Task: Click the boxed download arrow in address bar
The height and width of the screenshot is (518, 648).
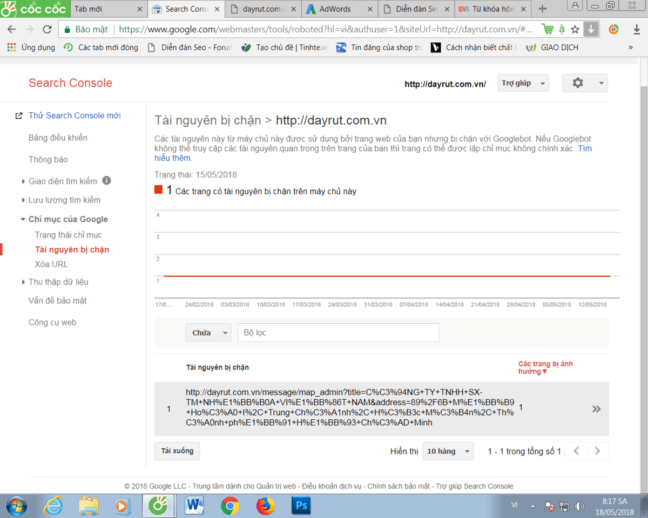Action: (591, 29)
